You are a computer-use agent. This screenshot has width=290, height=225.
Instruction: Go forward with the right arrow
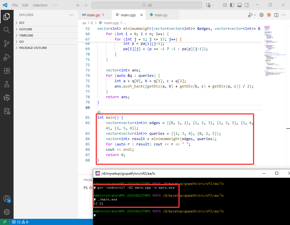86,5
